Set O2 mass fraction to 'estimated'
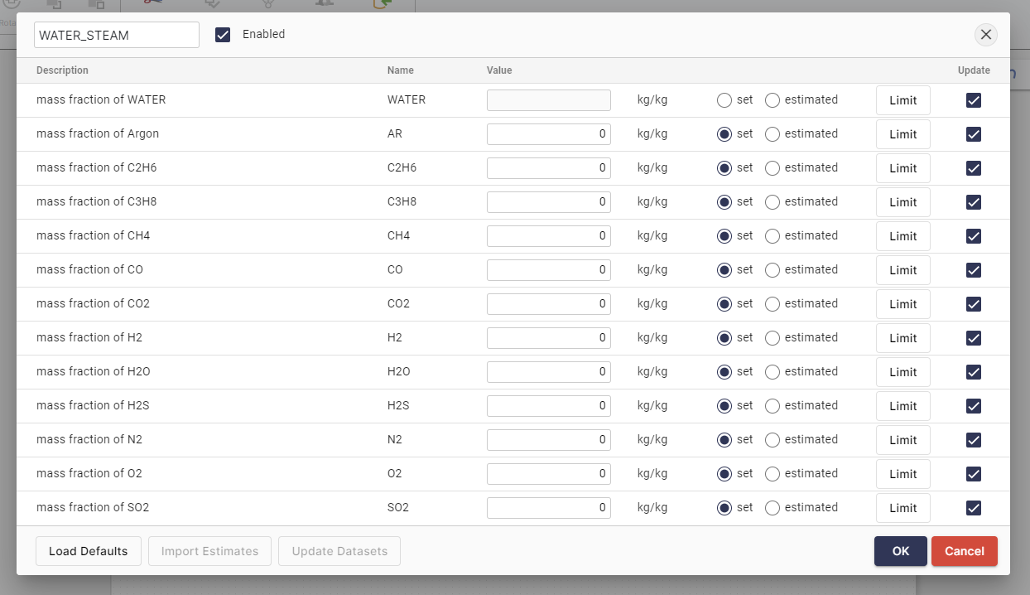Viewport: 1030px width, 595px height. tap(772, 474)
